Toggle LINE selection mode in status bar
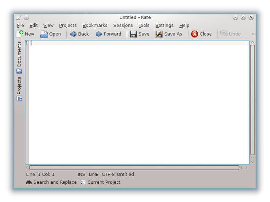 93,174
